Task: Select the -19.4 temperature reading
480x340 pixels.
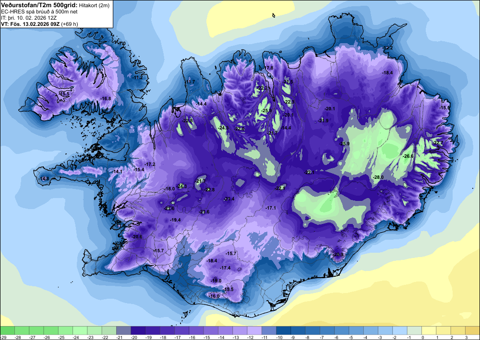Action: 175,220
